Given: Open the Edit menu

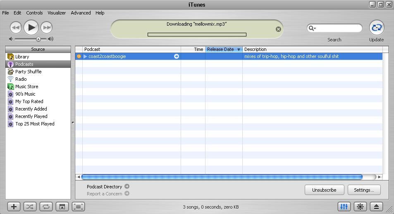Looking at the screenshot, I should click(x=17, y=13).
